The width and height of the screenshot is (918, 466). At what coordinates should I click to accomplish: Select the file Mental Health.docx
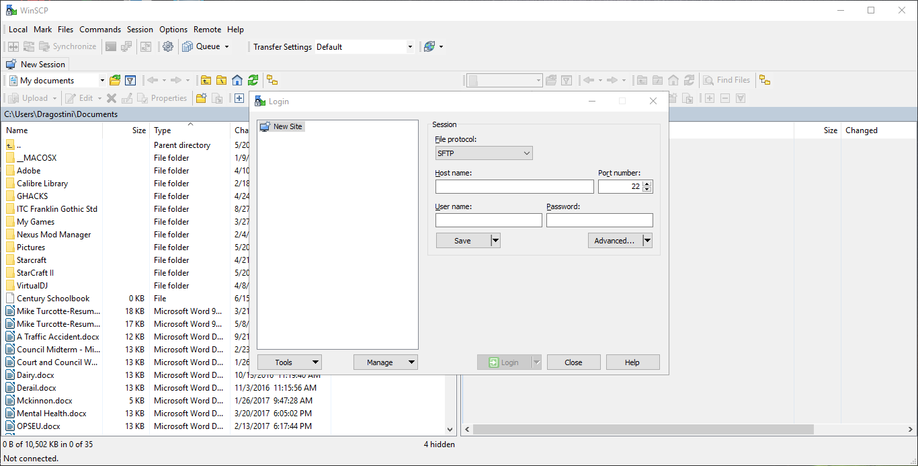(x=52, y=414)
